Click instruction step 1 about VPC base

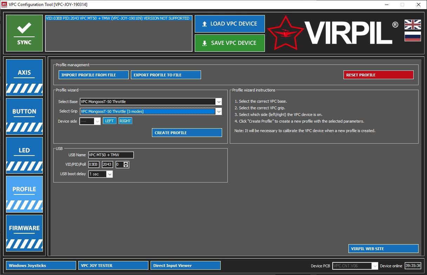[x=261, y=101]
